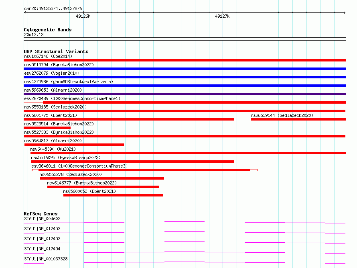Open the nsv6146777 (ByrskaBishop2022) label

82,183
